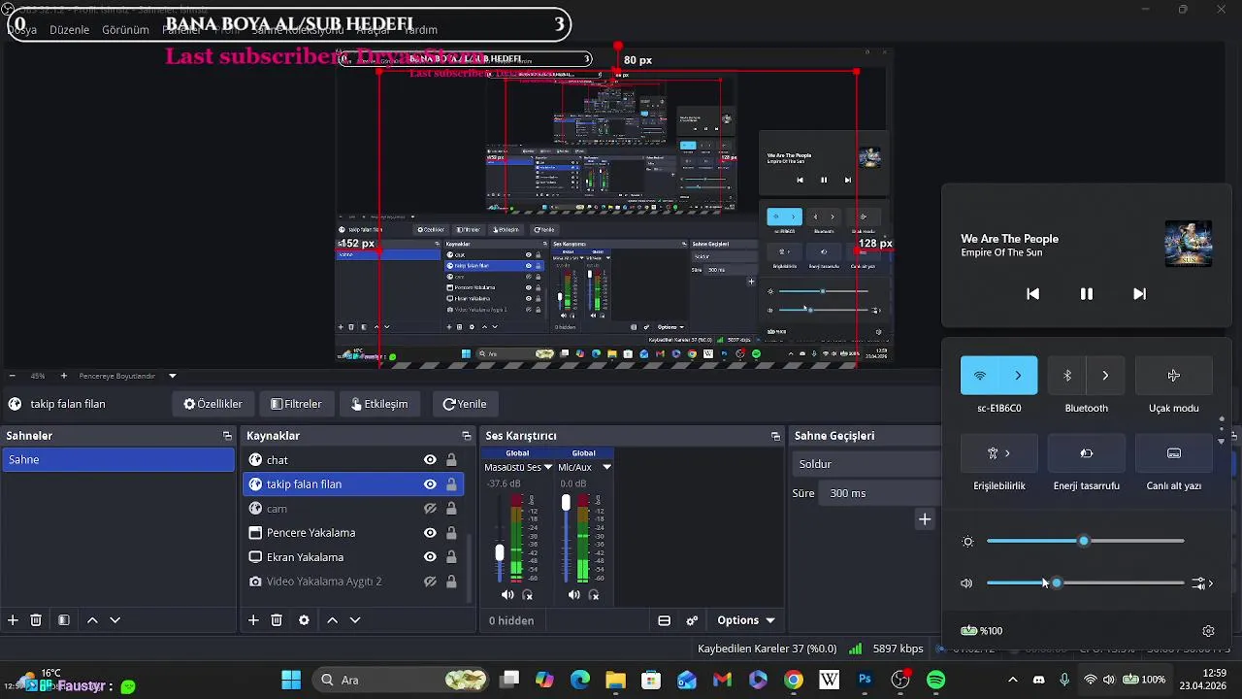The height and width of the screenshot is (699, 1242).
Task: Expand Wi-Fi networks chevron
Action: 1018,376
